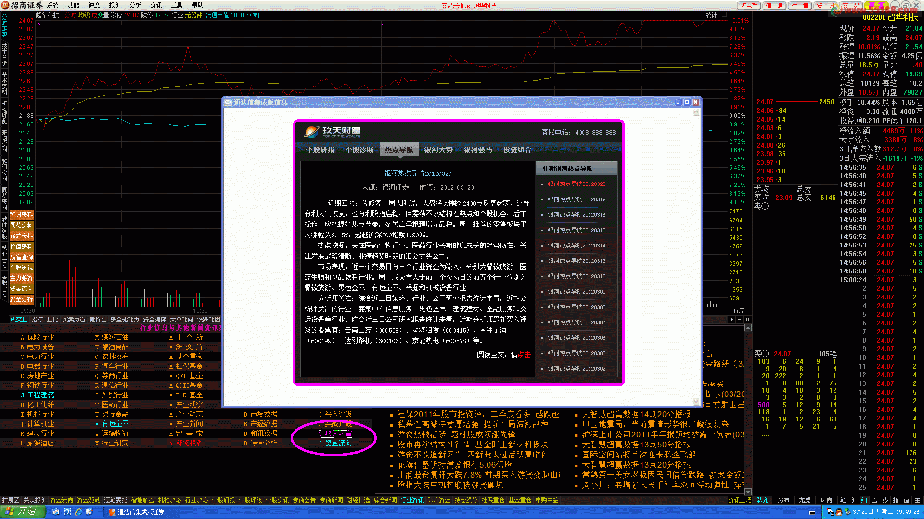
Task: Click the 通达信集成版信息 dialog title icon
Action: pos(228,102)
